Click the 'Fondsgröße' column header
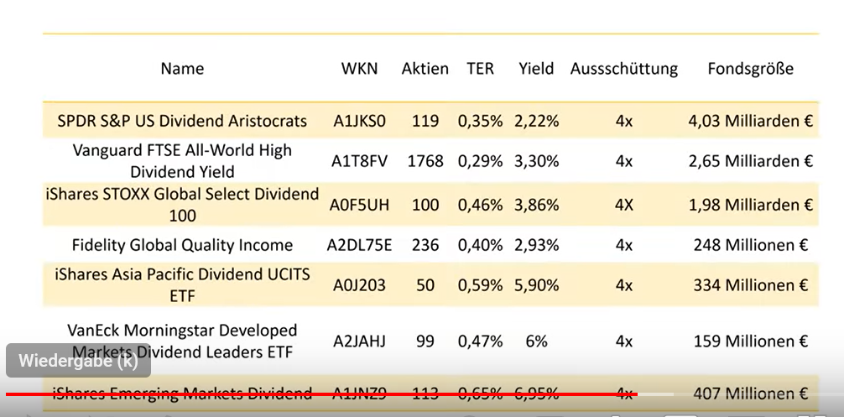844x417 pixels. (x=750, y=69)
